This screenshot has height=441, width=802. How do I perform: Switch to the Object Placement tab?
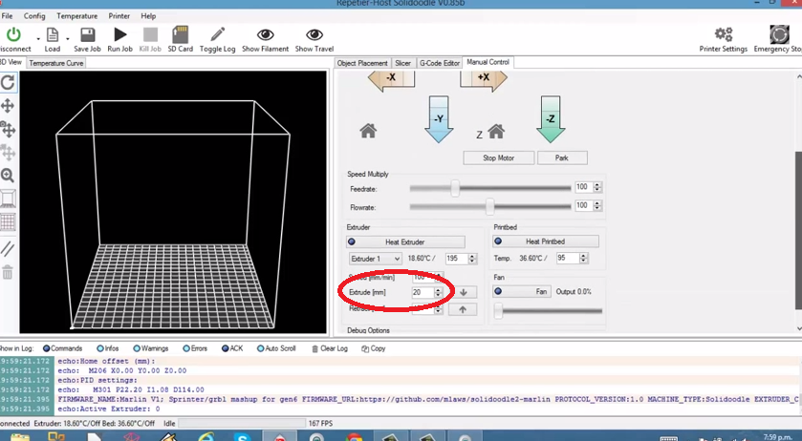coord(362,63)
